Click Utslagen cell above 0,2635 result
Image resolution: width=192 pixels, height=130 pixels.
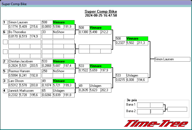click(x=100, y=86)
